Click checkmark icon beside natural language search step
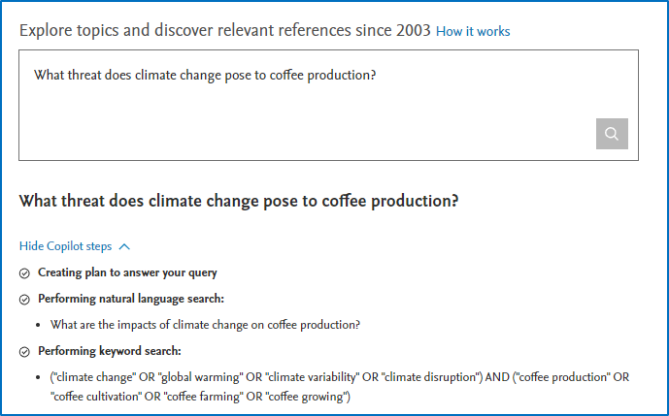This screenshot has height=416, width=669. coord(24,300)
